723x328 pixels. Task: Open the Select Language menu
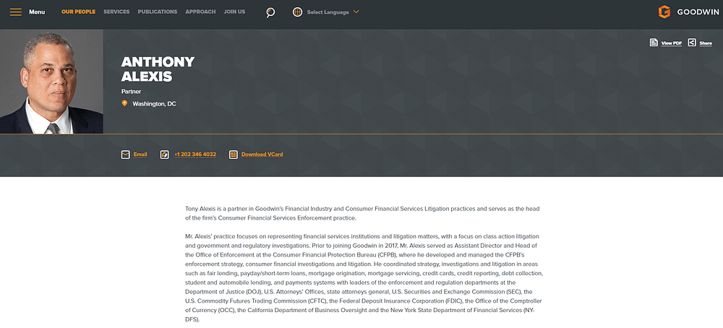pos(328,12)
